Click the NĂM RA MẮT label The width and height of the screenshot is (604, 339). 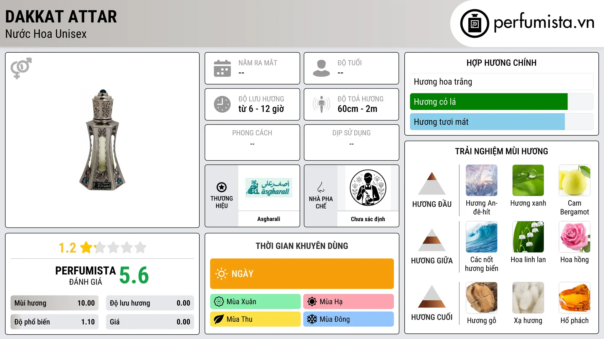coord(258,63)
